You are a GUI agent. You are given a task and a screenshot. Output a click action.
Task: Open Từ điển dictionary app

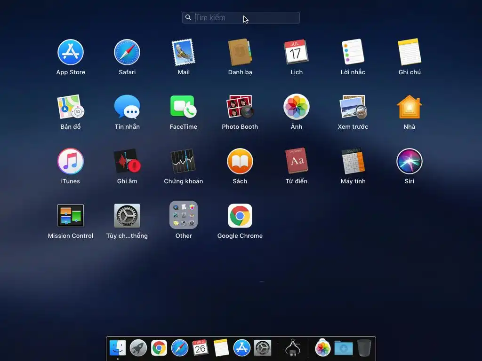(297, 161)
